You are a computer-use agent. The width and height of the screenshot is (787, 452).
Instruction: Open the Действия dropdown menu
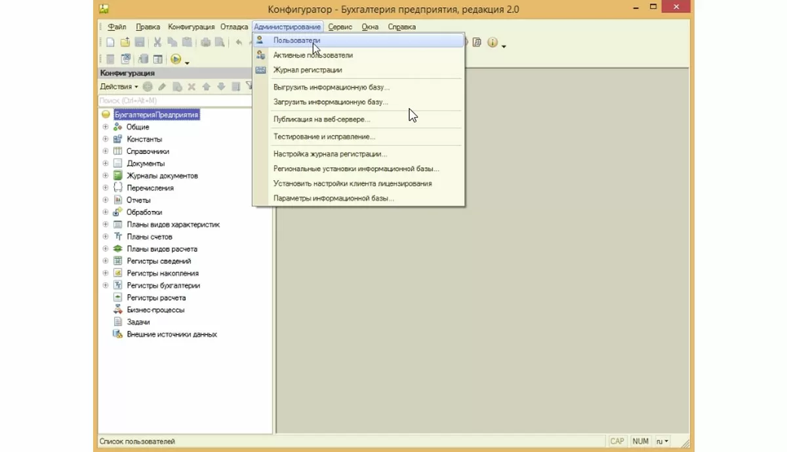click(119, 86)
